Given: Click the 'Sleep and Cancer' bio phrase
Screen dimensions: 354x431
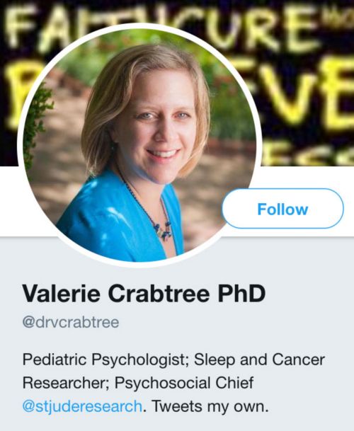Looking at the screenshot, I should coord(259,360).
